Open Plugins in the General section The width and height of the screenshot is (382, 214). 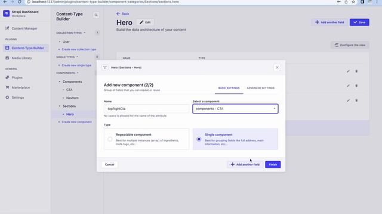[14, 78]
